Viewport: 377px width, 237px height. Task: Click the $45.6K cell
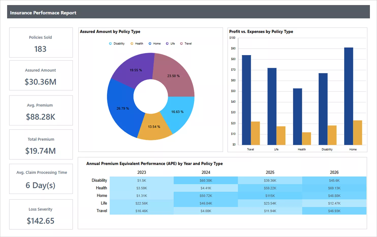pos(334,180)
